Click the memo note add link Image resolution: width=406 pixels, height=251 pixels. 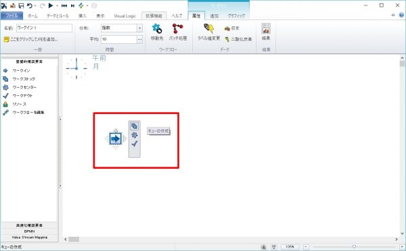point(31,39)
